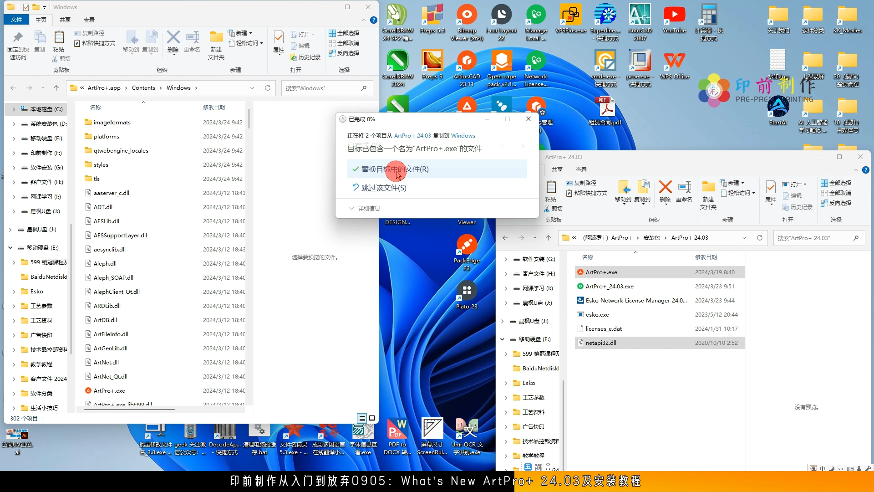Expand 本地磁盘 (C:) tree node

click(x=14, y=109)
